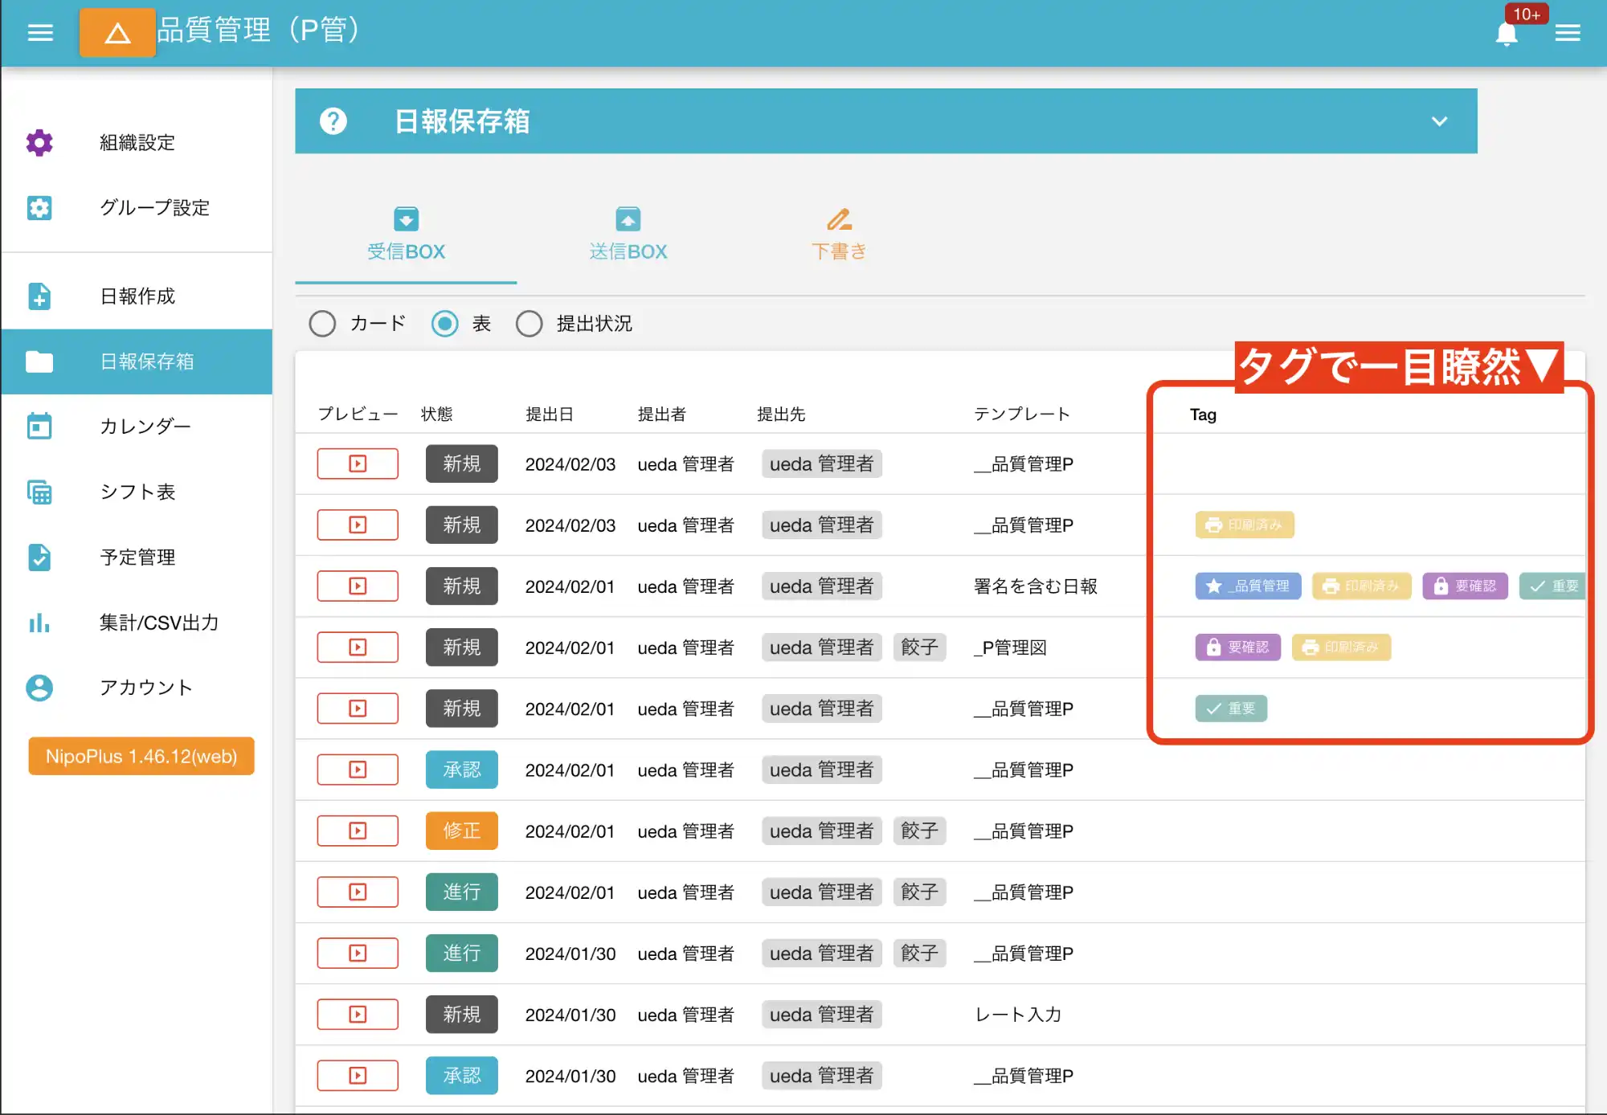Select the 日報保存箱 folder icon in sidebar
This screenshot has height=1115, width=1607.
39,362
